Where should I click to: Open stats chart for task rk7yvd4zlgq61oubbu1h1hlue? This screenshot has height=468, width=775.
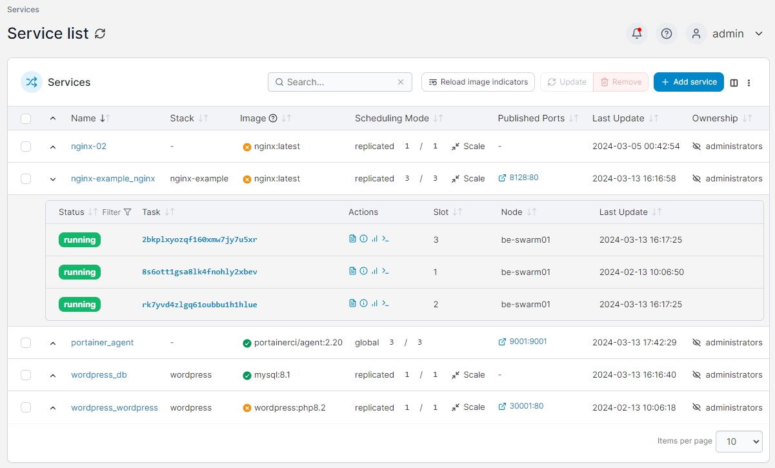(x=374, y=303)
